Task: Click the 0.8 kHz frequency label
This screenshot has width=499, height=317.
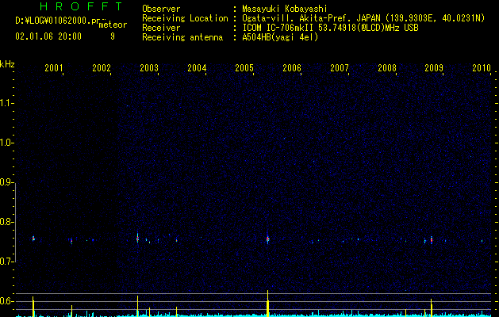Action: coord(7,222)
